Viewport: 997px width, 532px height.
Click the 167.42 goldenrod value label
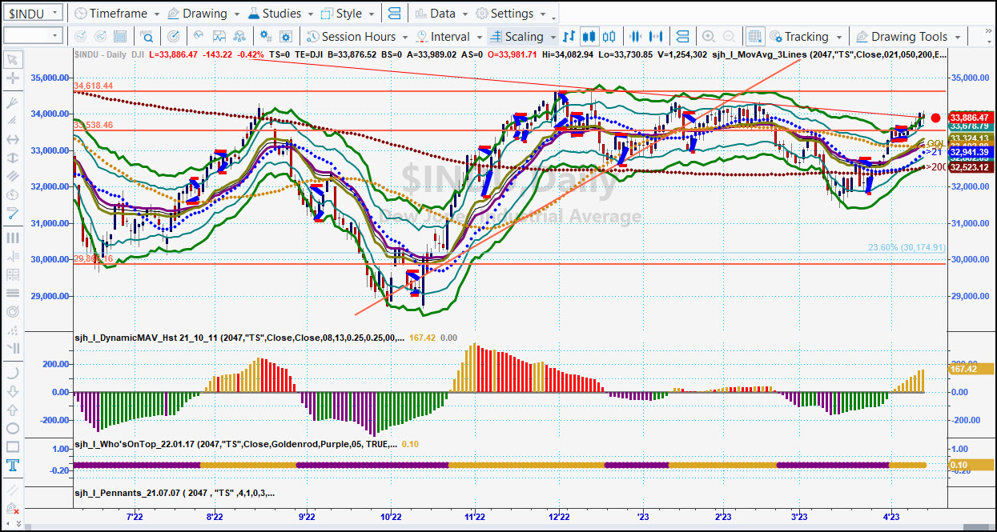[970, 369]
